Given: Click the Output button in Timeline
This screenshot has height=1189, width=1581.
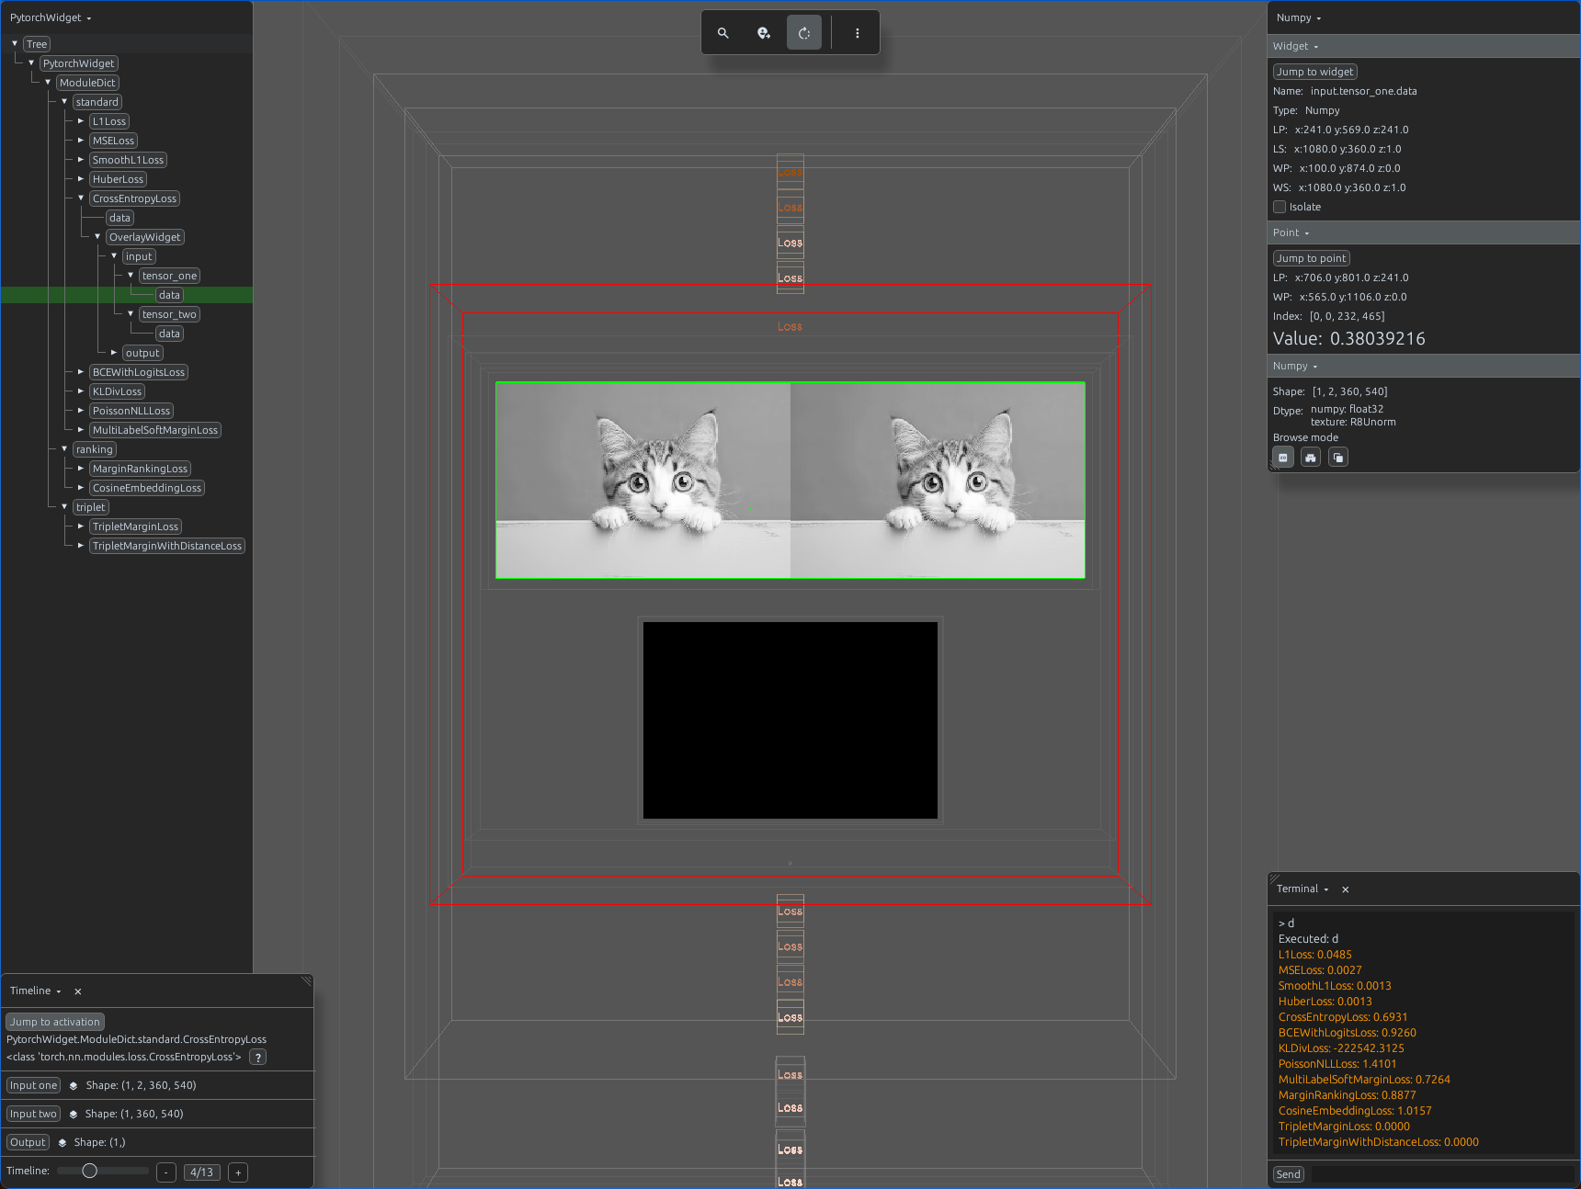Looking at the screenshot, I should pyautogui.click(x=28, y=1143).
